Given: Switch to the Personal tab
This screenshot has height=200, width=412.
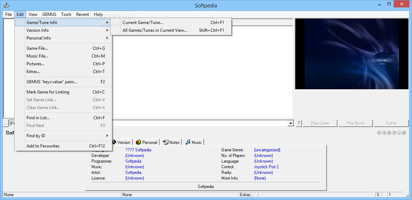Looking at the screenshot, I should [x=147, y=142].
